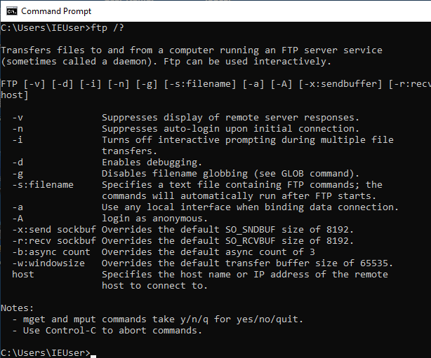Click the '-d' option in the list
Screen dimensions: 431x358
coord(18,163)
